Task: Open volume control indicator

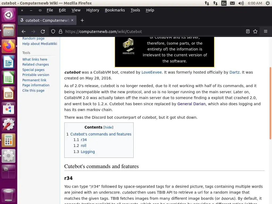Action: click(x=241, y=3)
